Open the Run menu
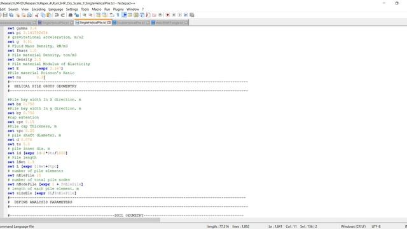Screen dimensions: 407x229 click(x=107, y=10)
